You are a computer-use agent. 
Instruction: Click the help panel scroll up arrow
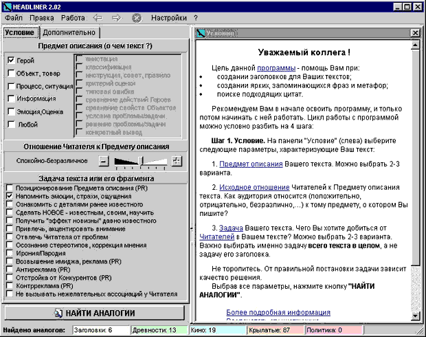[x=415, y=45]
